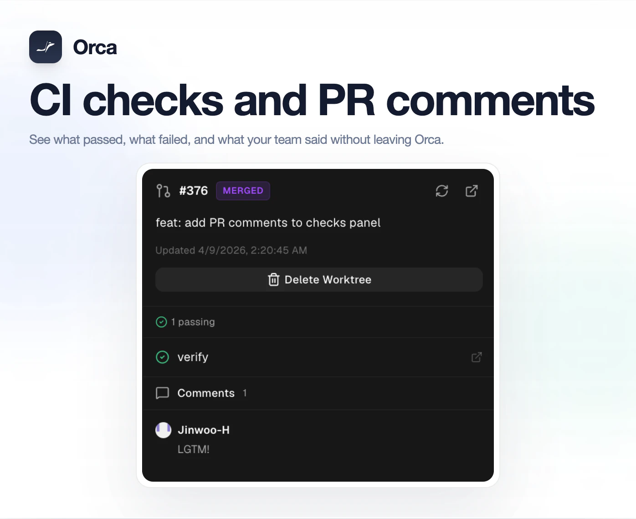
Task: Refresh the PR checks with the sync icon
Action: [442, 191]
